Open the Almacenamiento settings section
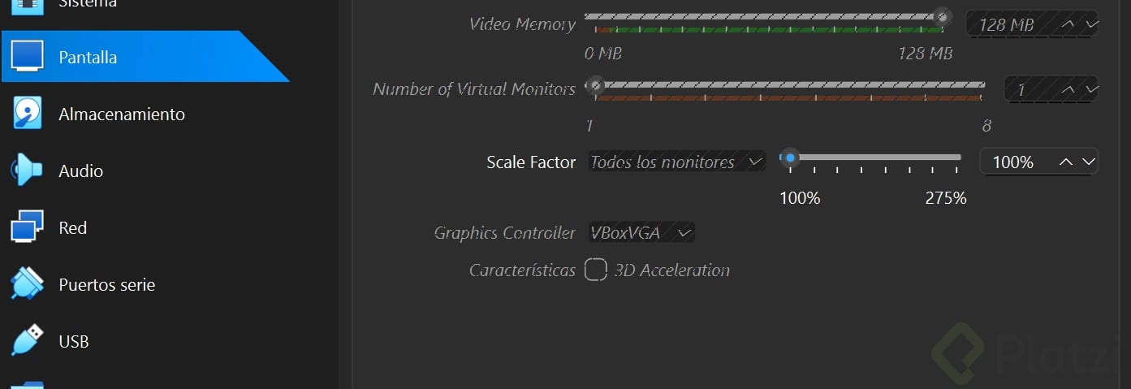The width and height of the screenshot is (1131, 389). point(122,115)
